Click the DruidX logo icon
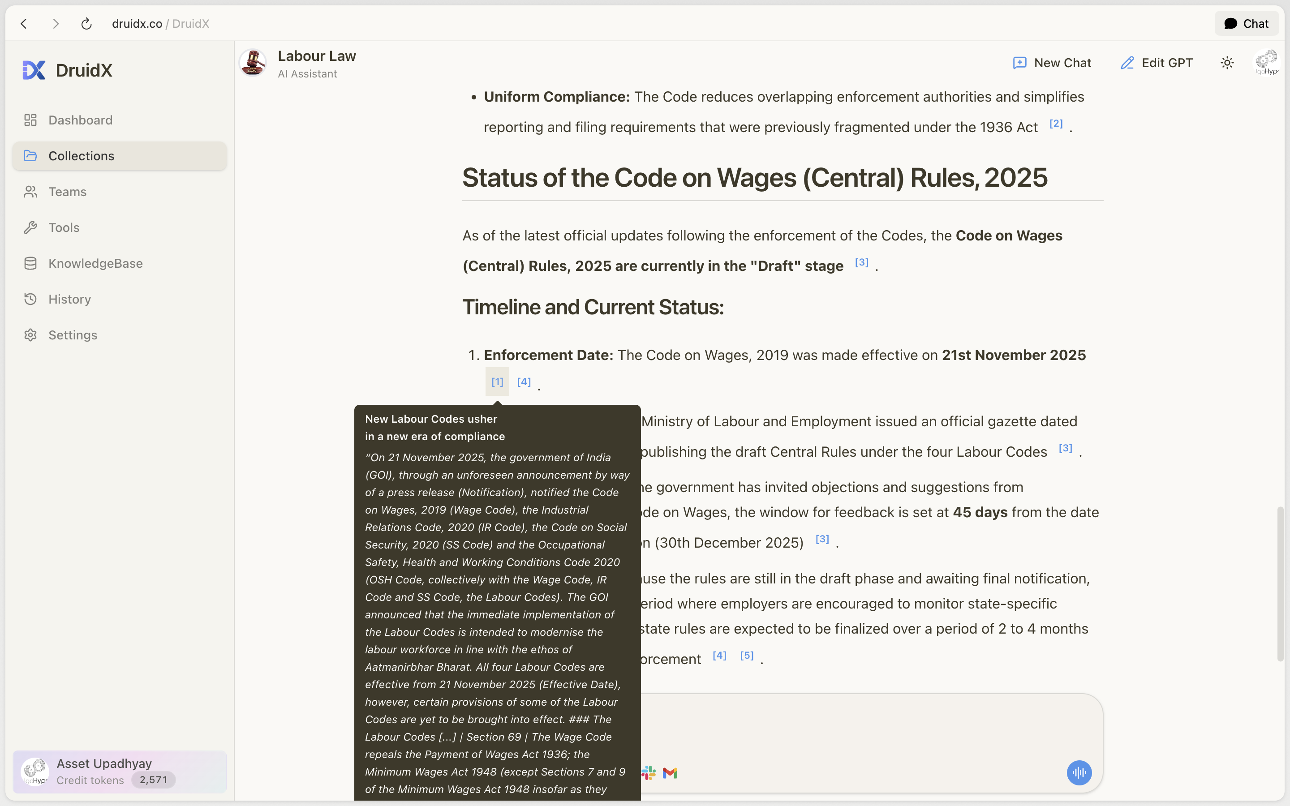The height and width of the screenshot is (806, 1290). (x=34, y=70)
